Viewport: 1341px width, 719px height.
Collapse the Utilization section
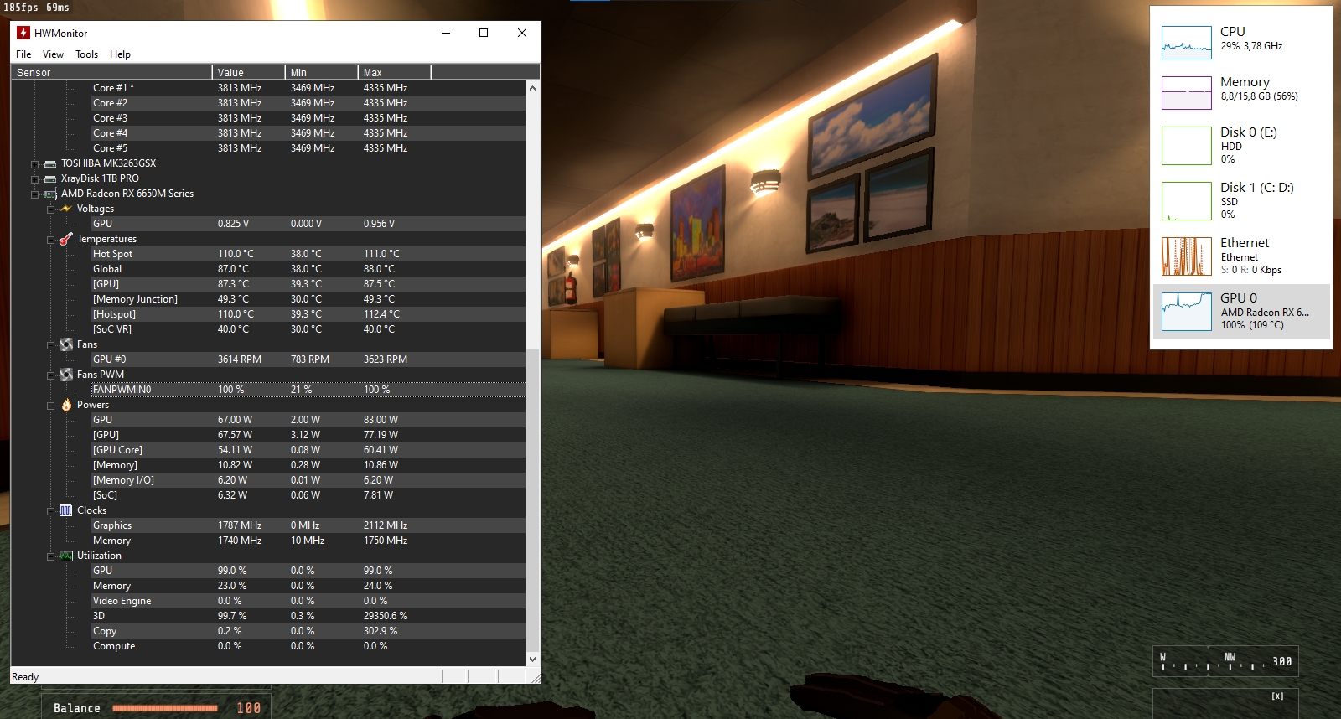tap(51, 556)
